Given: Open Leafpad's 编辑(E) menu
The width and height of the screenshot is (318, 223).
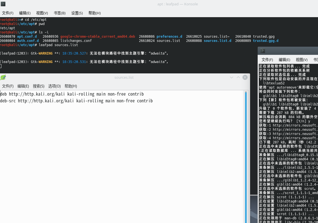Looking at the screenshot, I should tap(23, 86).
